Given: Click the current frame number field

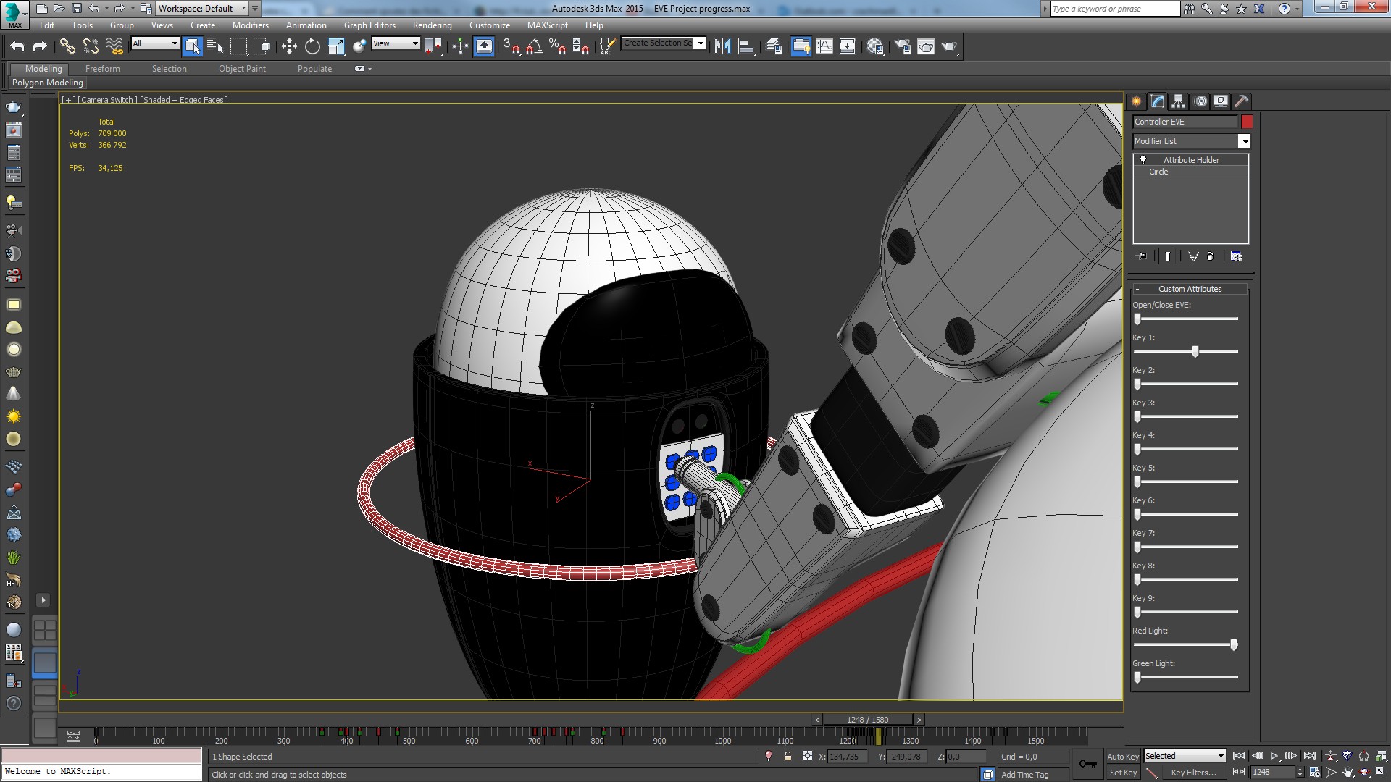Looking at the screenshot, I should coord(1272,772).
